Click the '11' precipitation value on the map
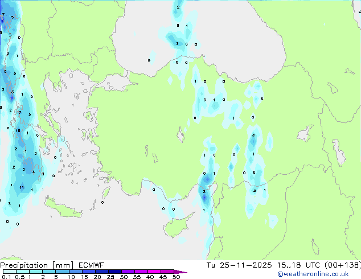The image size is (361, 279). pyautogui.click(x=22, y=187)
